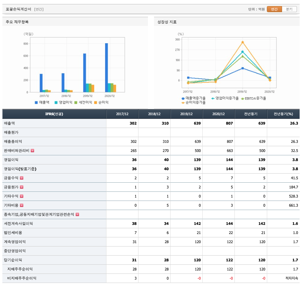
Task: Expand the 판매비와관리비 row details
Action: [x=32, y=151]
